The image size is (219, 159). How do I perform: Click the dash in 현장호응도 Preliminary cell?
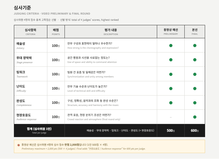tap(171, 117)
